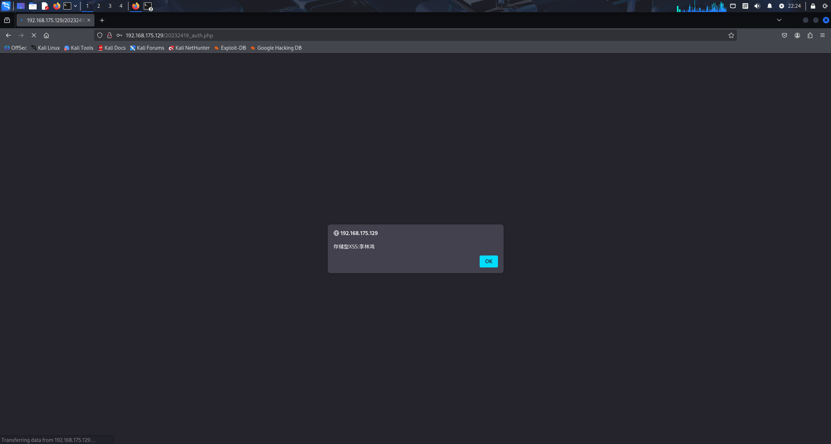Stop page loading with the X button
The width and height of the screenshot is (831, 444).
pyautogui.click(x=34, y=35)
